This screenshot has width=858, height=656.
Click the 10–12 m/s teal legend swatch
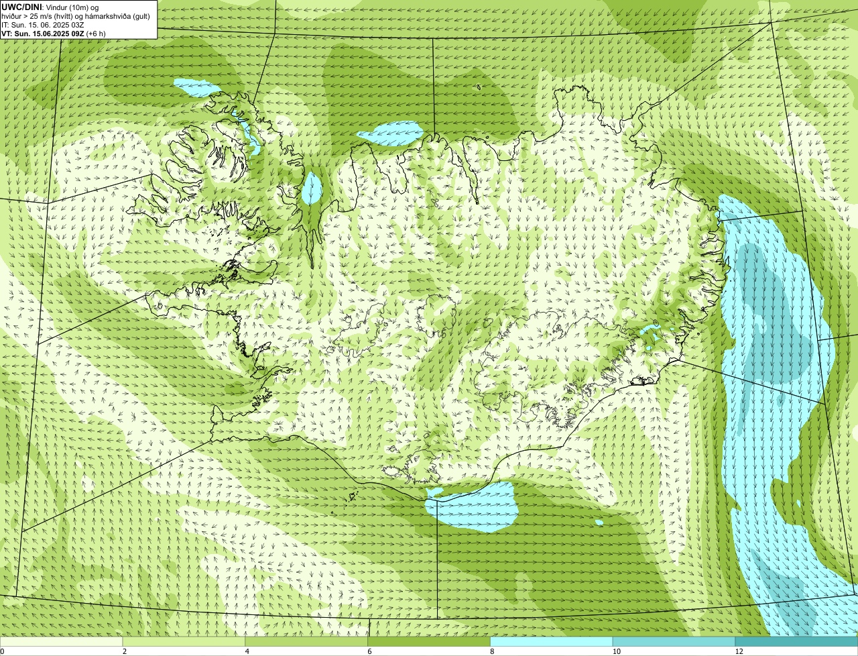coord(674,641)
